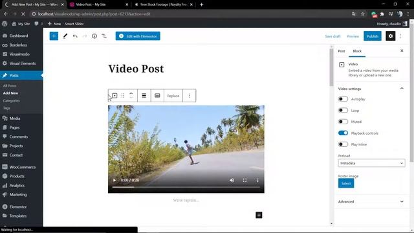
Task: Switch to the Block settings tab
Action: click(357, 51)
